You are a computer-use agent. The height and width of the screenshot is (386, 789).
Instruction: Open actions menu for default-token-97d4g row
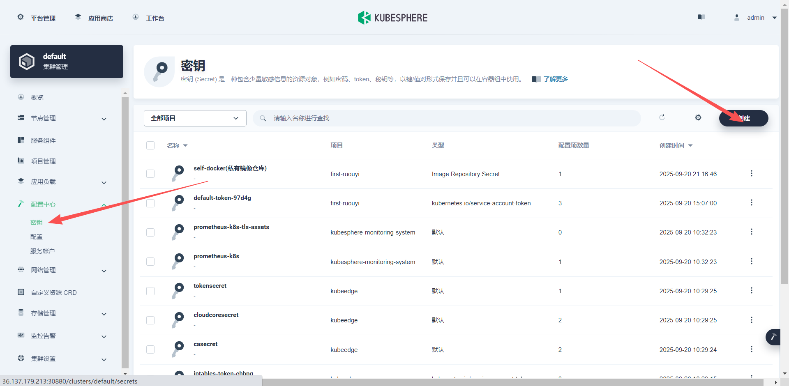[752, 202]
